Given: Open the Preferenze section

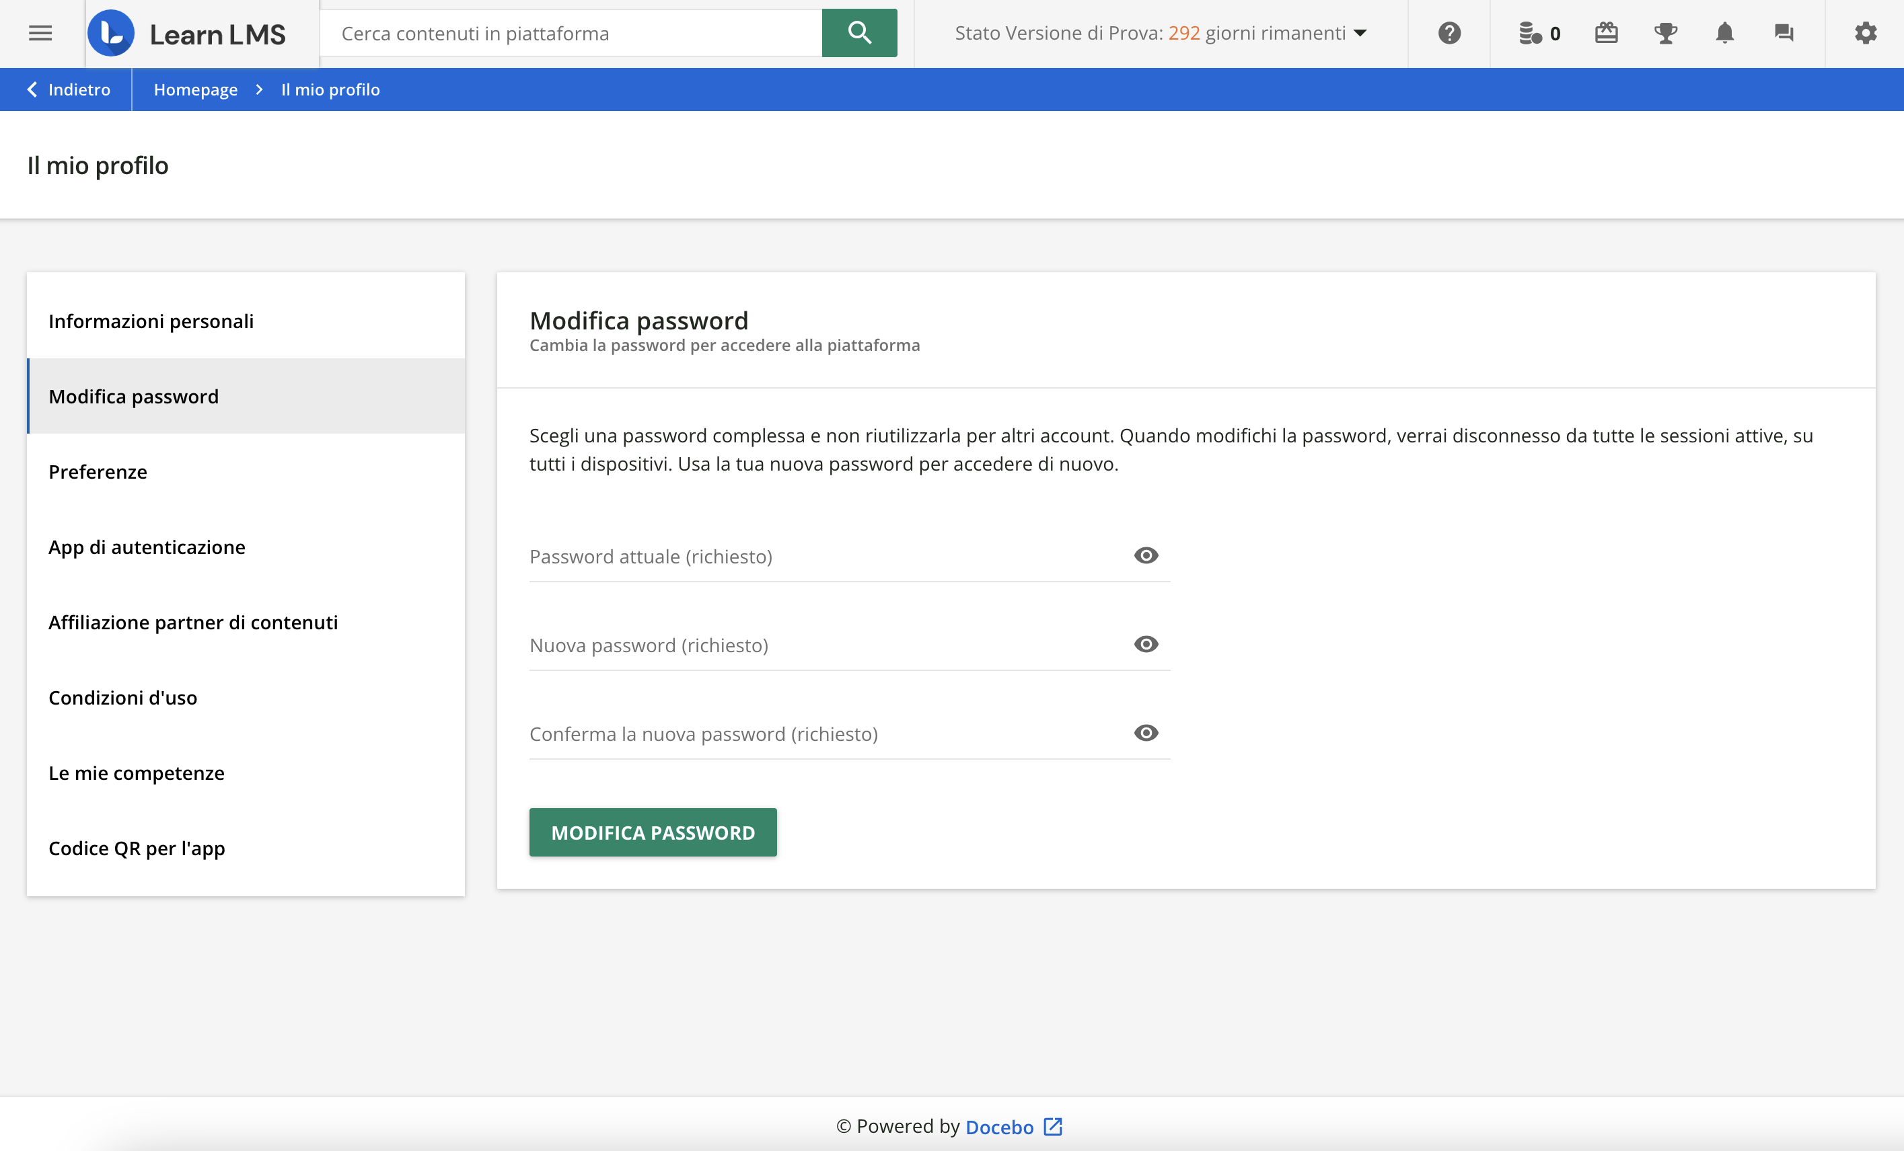Looking at the screenshot, I should click(246, 472).
